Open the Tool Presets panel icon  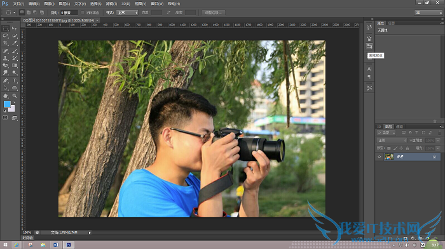tap(369, 88)
